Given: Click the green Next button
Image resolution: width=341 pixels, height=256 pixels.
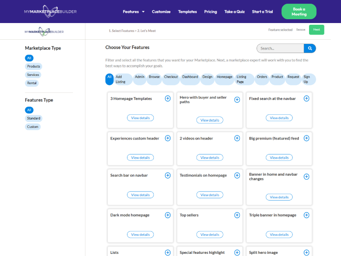Looking at the screenshot, I should click(316, 30).
